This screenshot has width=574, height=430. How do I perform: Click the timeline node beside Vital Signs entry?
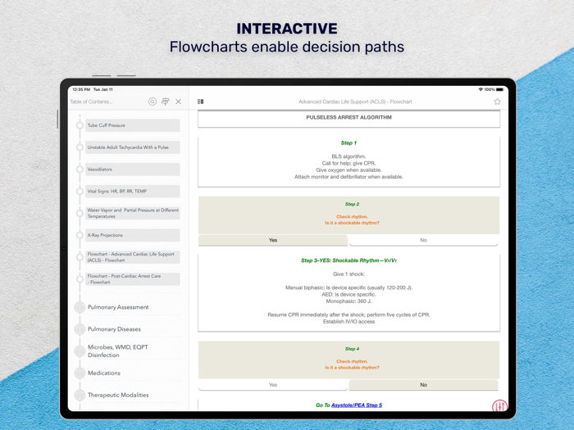pos(80,191)
